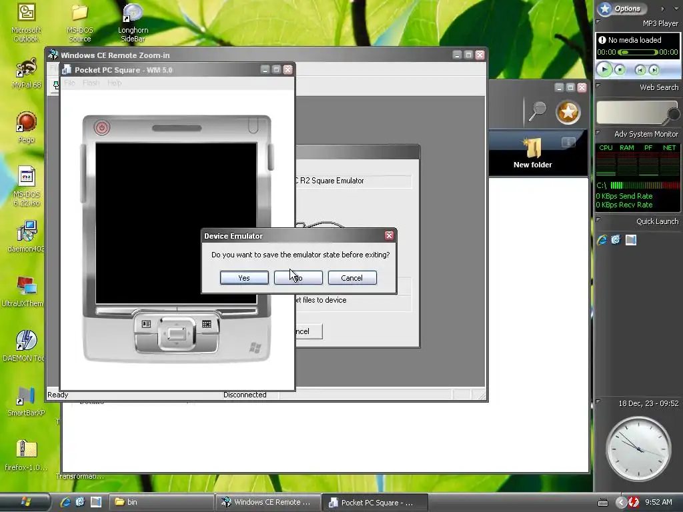The height and width of the screenshot is (512, 683).
Task: Switch to Pocket PC Square taskbar button
Action: click(x=375, y=503)
